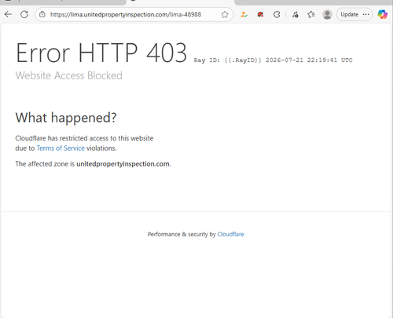Screen dimensions: 393x318
Task: Open the Cloudflare footer link
Action: coord(230,234)
